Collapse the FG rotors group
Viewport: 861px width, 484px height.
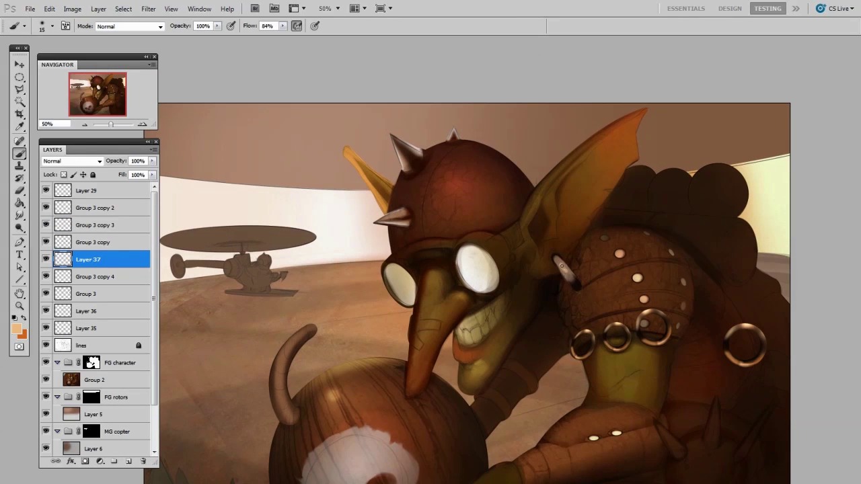(x=57, y=397)
